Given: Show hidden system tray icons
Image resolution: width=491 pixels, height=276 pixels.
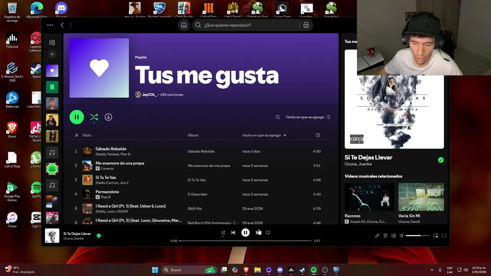Looking at the screenshot, I should point(432,270).
